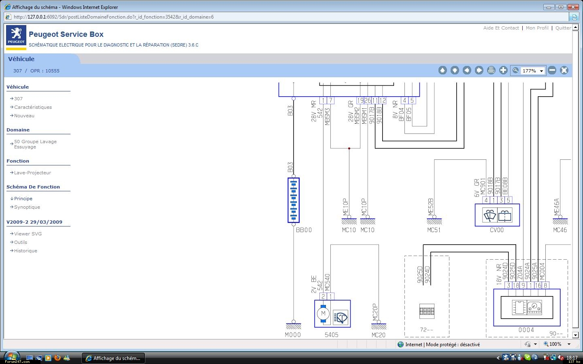Click the 'OPR : 10555' text
This screenshot has height=364, width=583.
[45, 71]
